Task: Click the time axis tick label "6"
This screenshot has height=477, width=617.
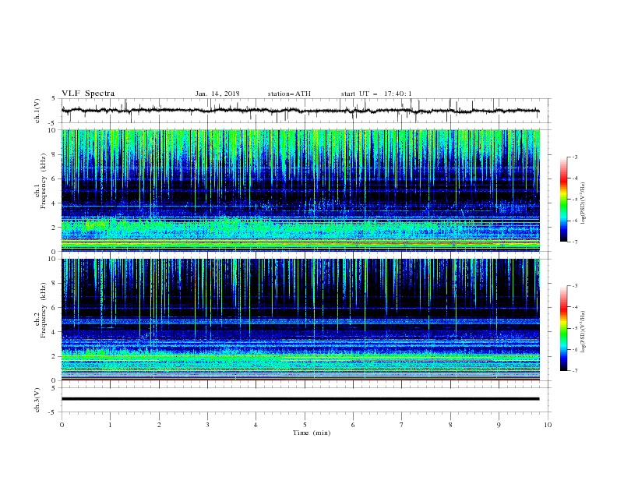Action: click(353, 425)
